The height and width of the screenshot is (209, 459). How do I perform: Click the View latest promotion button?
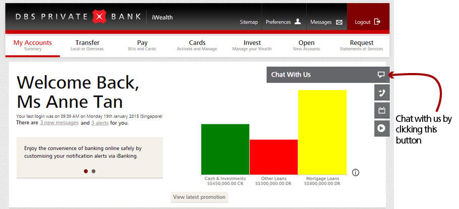[199, 197]
